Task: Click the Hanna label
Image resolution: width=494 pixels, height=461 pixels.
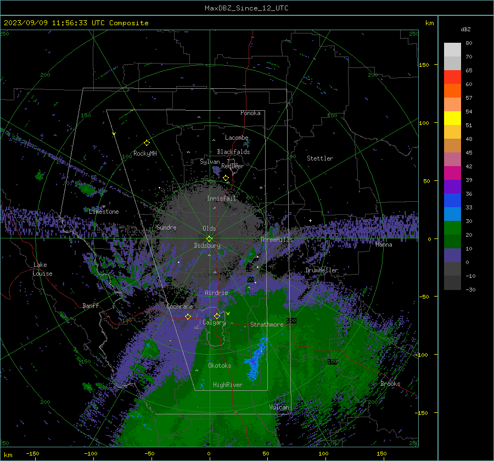Action: click(x=384, y=244)
